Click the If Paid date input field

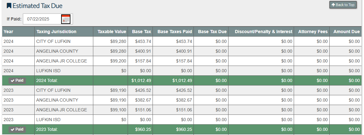[42, 19]
